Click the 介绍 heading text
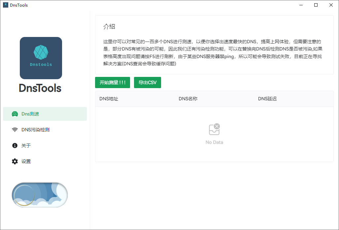 tap(109, 27)
